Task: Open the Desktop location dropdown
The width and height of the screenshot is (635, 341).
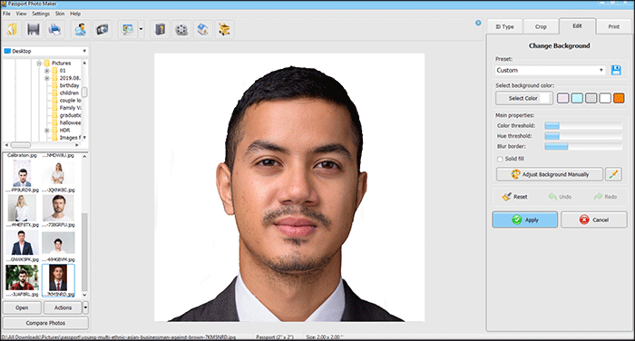Action: point(45,51)
